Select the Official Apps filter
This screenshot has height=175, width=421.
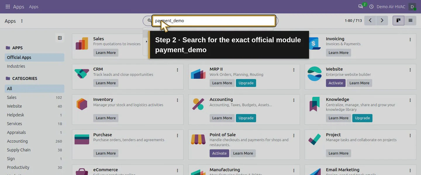[34, 57]
